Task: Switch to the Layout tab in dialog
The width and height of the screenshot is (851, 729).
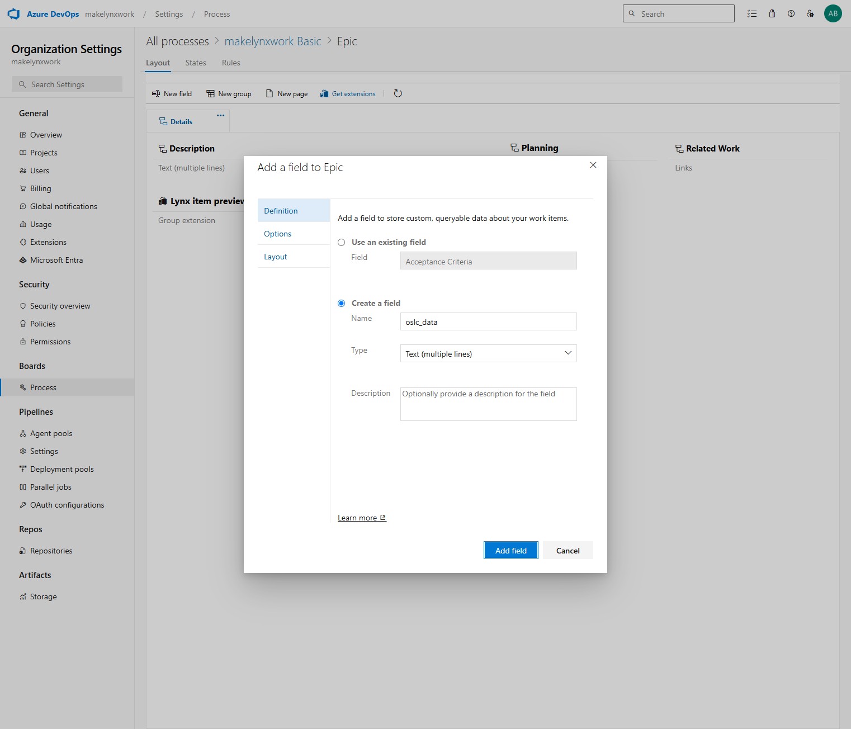Action: point(294,257)
